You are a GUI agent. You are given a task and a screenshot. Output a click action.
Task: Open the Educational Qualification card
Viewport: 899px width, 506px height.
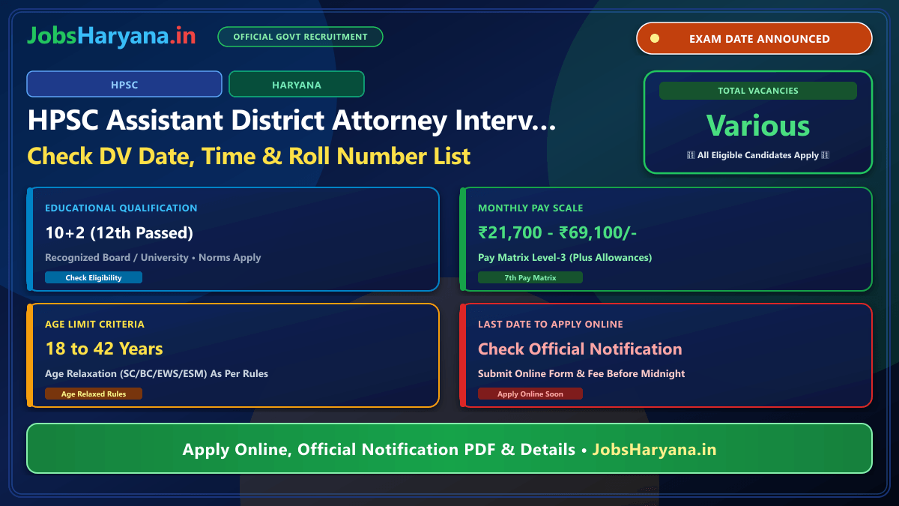[233, 239]
